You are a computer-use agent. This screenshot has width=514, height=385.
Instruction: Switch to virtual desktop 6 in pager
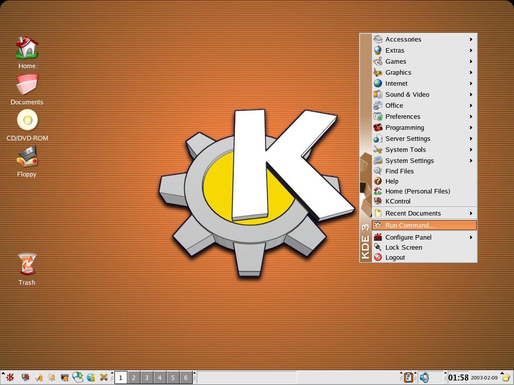186,377
